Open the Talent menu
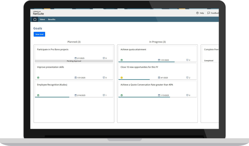Viewport: 249px width, 146px height. pos(42,19)
